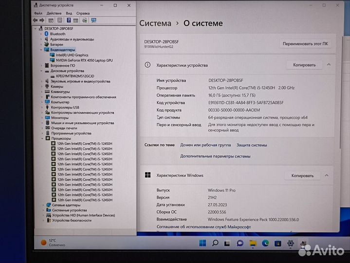Select the DESKTOP-28POBSF root tree node
This screenshot has width=350, height=263.
[x=59, y=28]
